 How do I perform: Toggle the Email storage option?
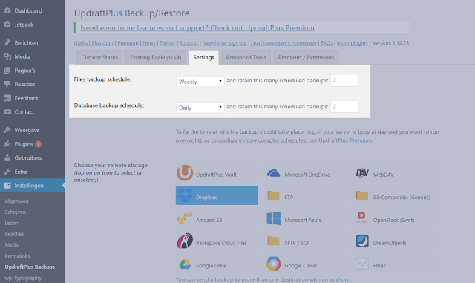pos(394,264)
